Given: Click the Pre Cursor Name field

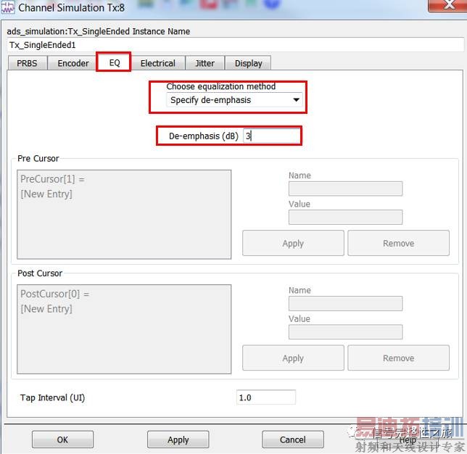Looking at the screenshot, I should click(345, 189).
